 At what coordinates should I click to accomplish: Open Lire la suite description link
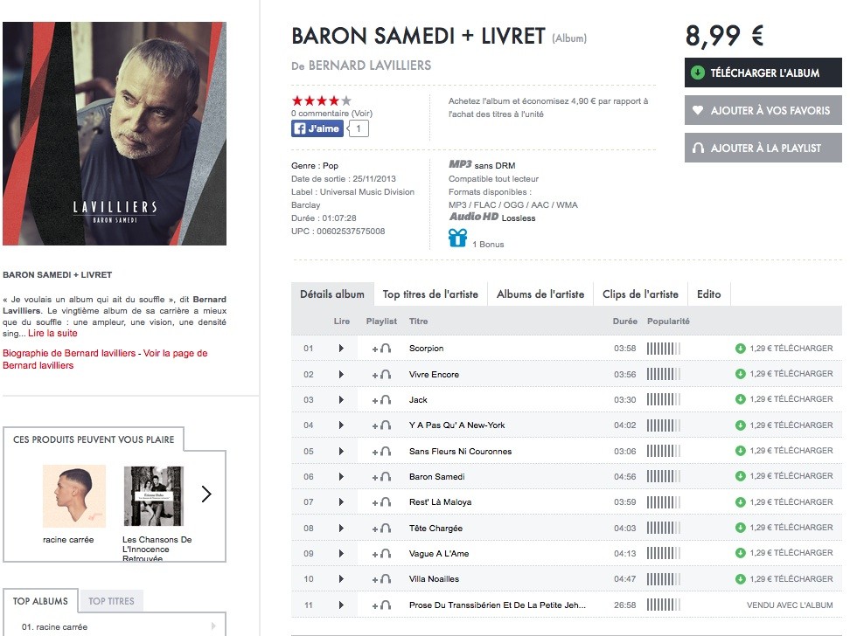(x=52, y=333)
